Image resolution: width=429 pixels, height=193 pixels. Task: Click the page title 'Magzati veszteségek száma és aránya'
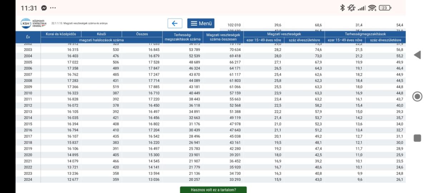79,24
